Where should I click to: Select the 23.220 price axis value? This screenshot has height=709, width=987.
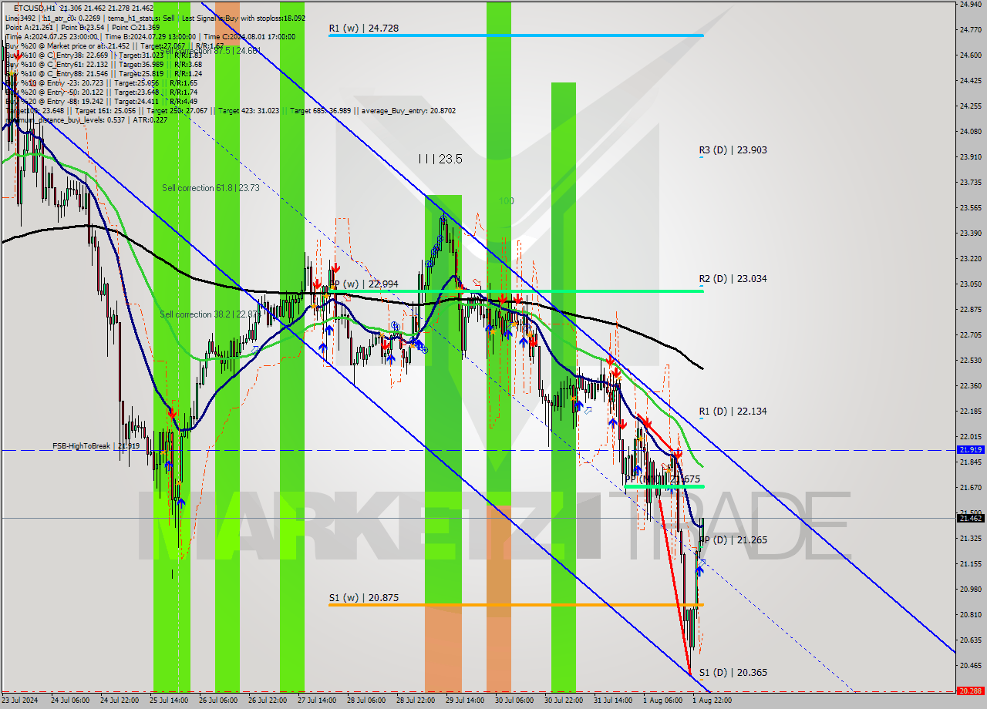tap(969, 259)
